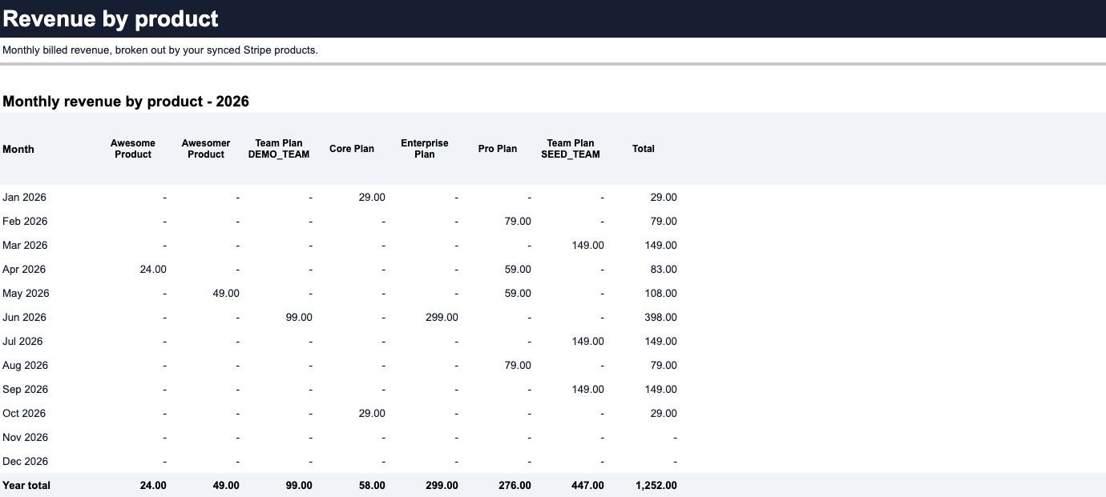Click Aug 2026 Pro Plan value 79.00

[x=518, y=365]
